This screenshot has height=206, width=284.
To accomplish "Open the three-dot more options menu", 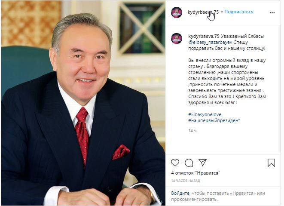I will 272,13.
